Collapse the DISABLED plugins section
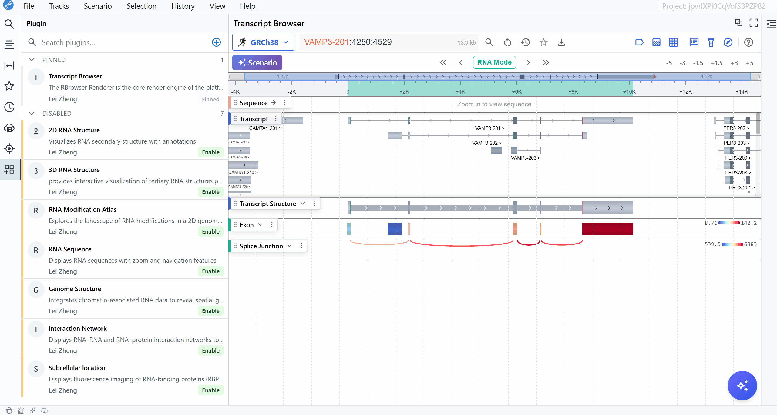The height and width of the screenshot is (415, 777). 32,113
